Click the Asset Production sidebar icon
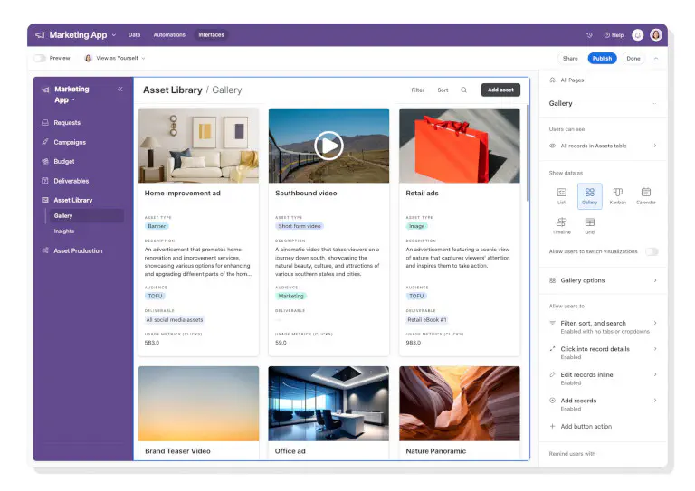 (44, 250)
